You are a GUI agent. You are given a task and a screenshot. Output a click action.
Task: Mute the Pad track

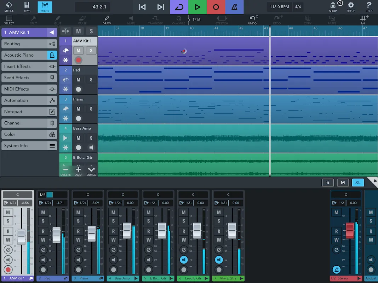click(79, 80)
